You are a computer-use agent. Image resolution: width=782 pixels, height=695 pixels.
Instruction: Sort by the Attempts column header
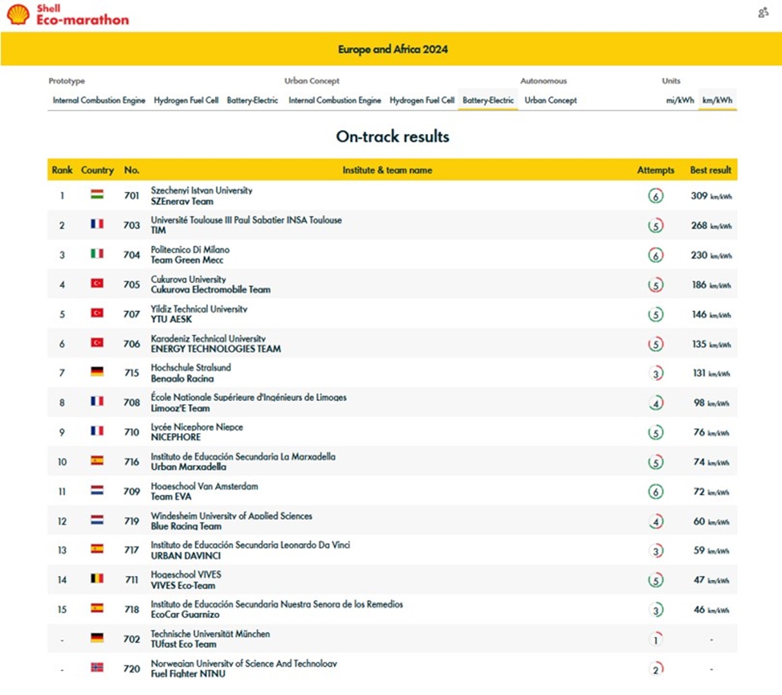656,170
